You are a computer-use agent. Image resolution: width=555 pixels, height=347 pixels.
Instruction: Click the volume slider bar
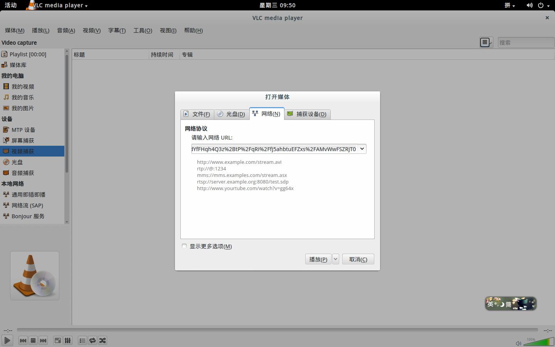[538, 342]
